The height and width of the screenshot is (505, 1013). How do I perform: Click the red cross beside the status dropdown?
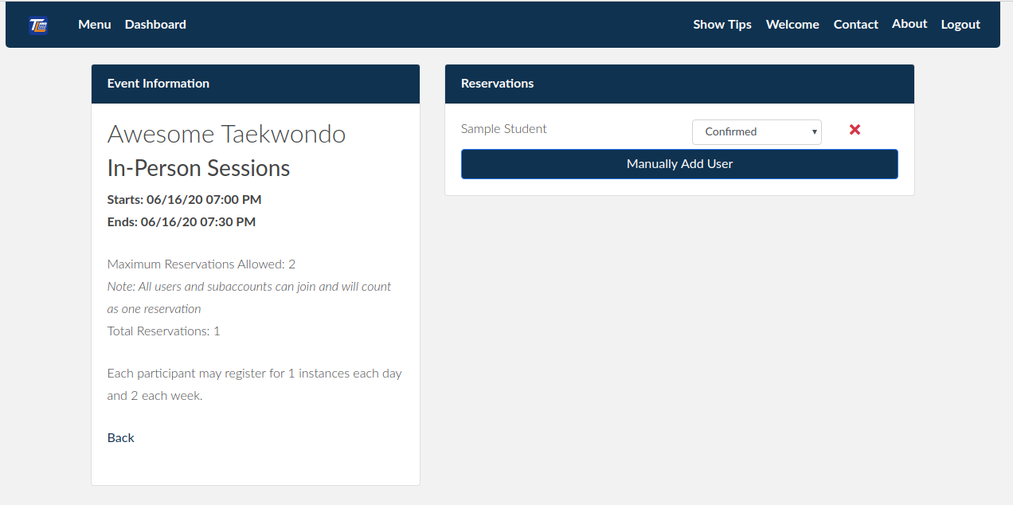(x=855, y=130)
